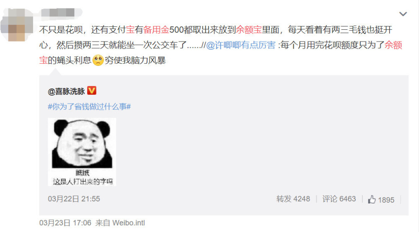Image resolution: width=419 pixels, height=232 pixels.
Task: Open 评论 6463 comments
Action: pyautogui.click(x=339, y=199)
